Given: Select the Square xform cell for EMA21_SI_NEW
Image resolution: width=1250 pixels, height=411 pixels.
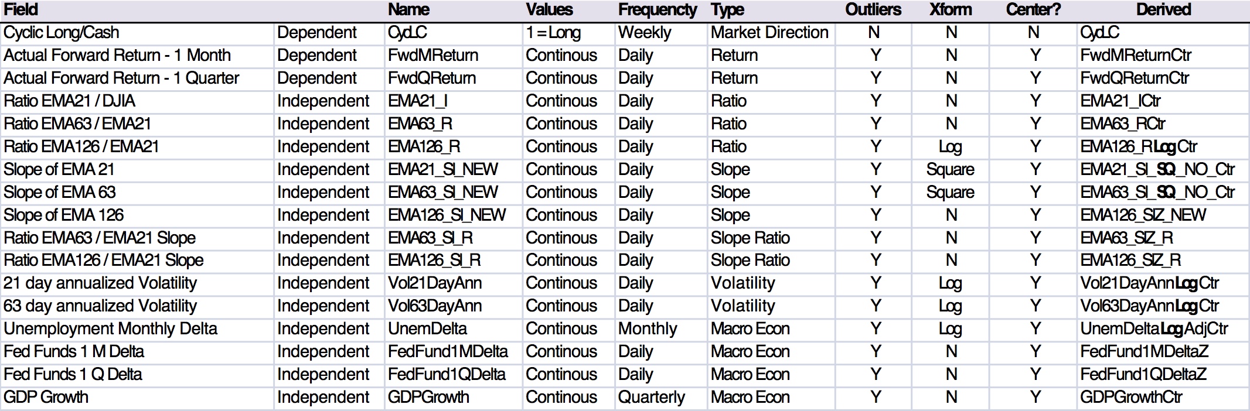Looking at the screenshot, I should click(x=951, y=170).
